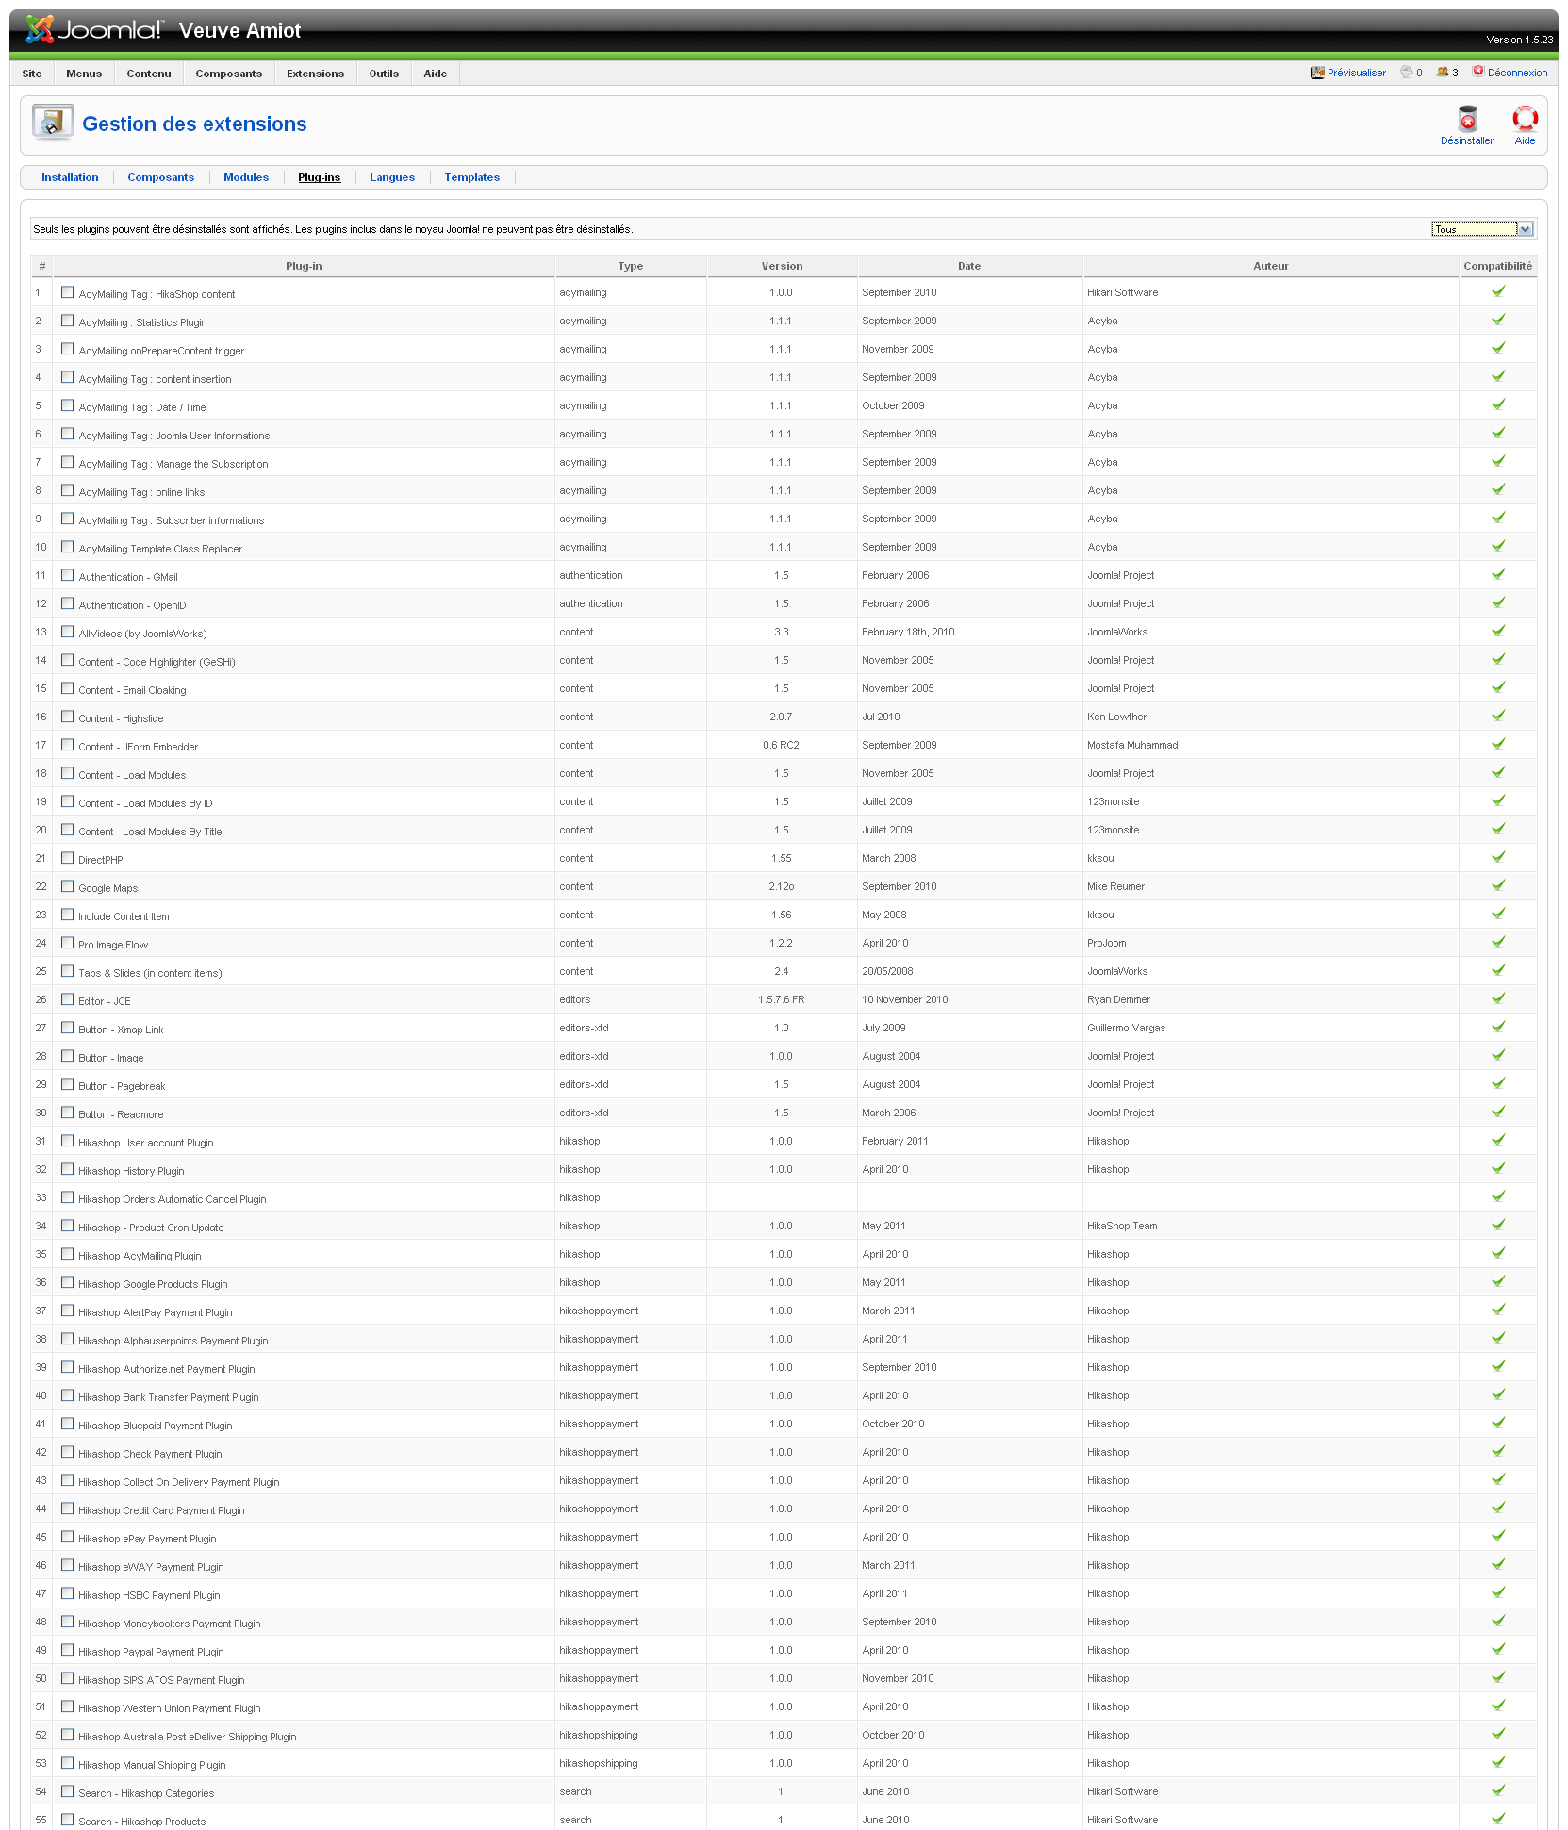The width and height of the screenshot is (1568, 1830).
Task: Click the 'Mostafa Muhammad' author cell
Action: [x=1132, y=745]
